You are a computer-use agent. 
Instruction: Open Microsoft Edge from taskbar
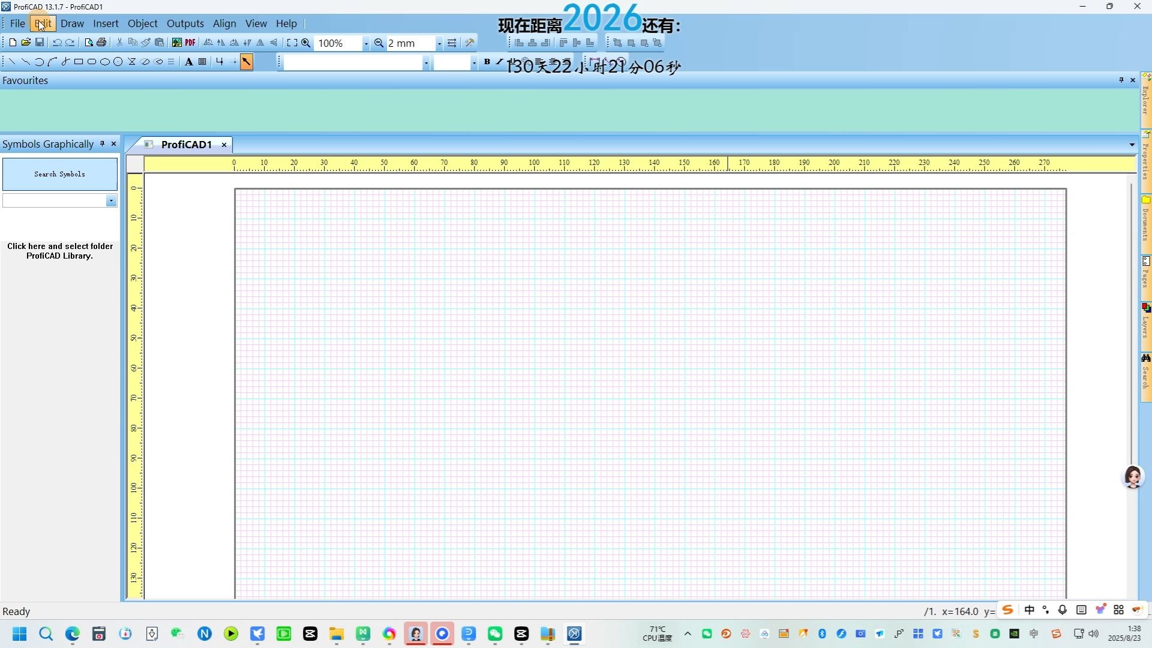pyautogui.click(x=73, y=634)
